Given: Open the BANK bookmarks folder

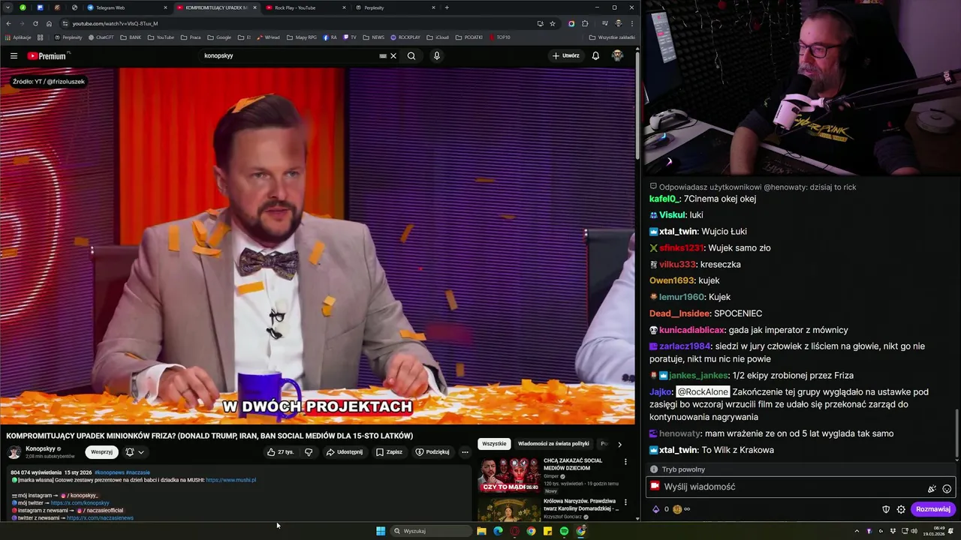Looking at the screenshot, I should coord(130,37).
